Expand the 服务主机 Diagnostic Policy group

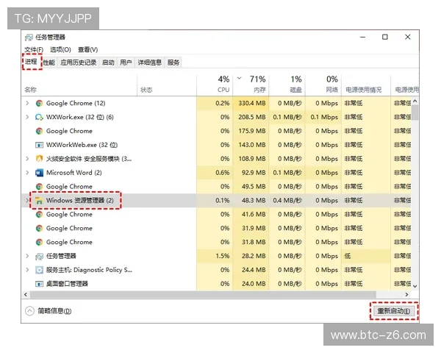click(27, 270)
